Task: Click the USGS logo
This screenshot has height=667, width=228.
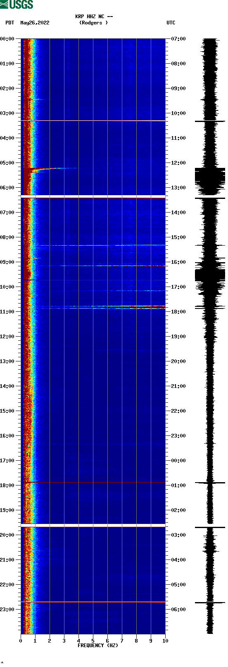Action: 17,5
